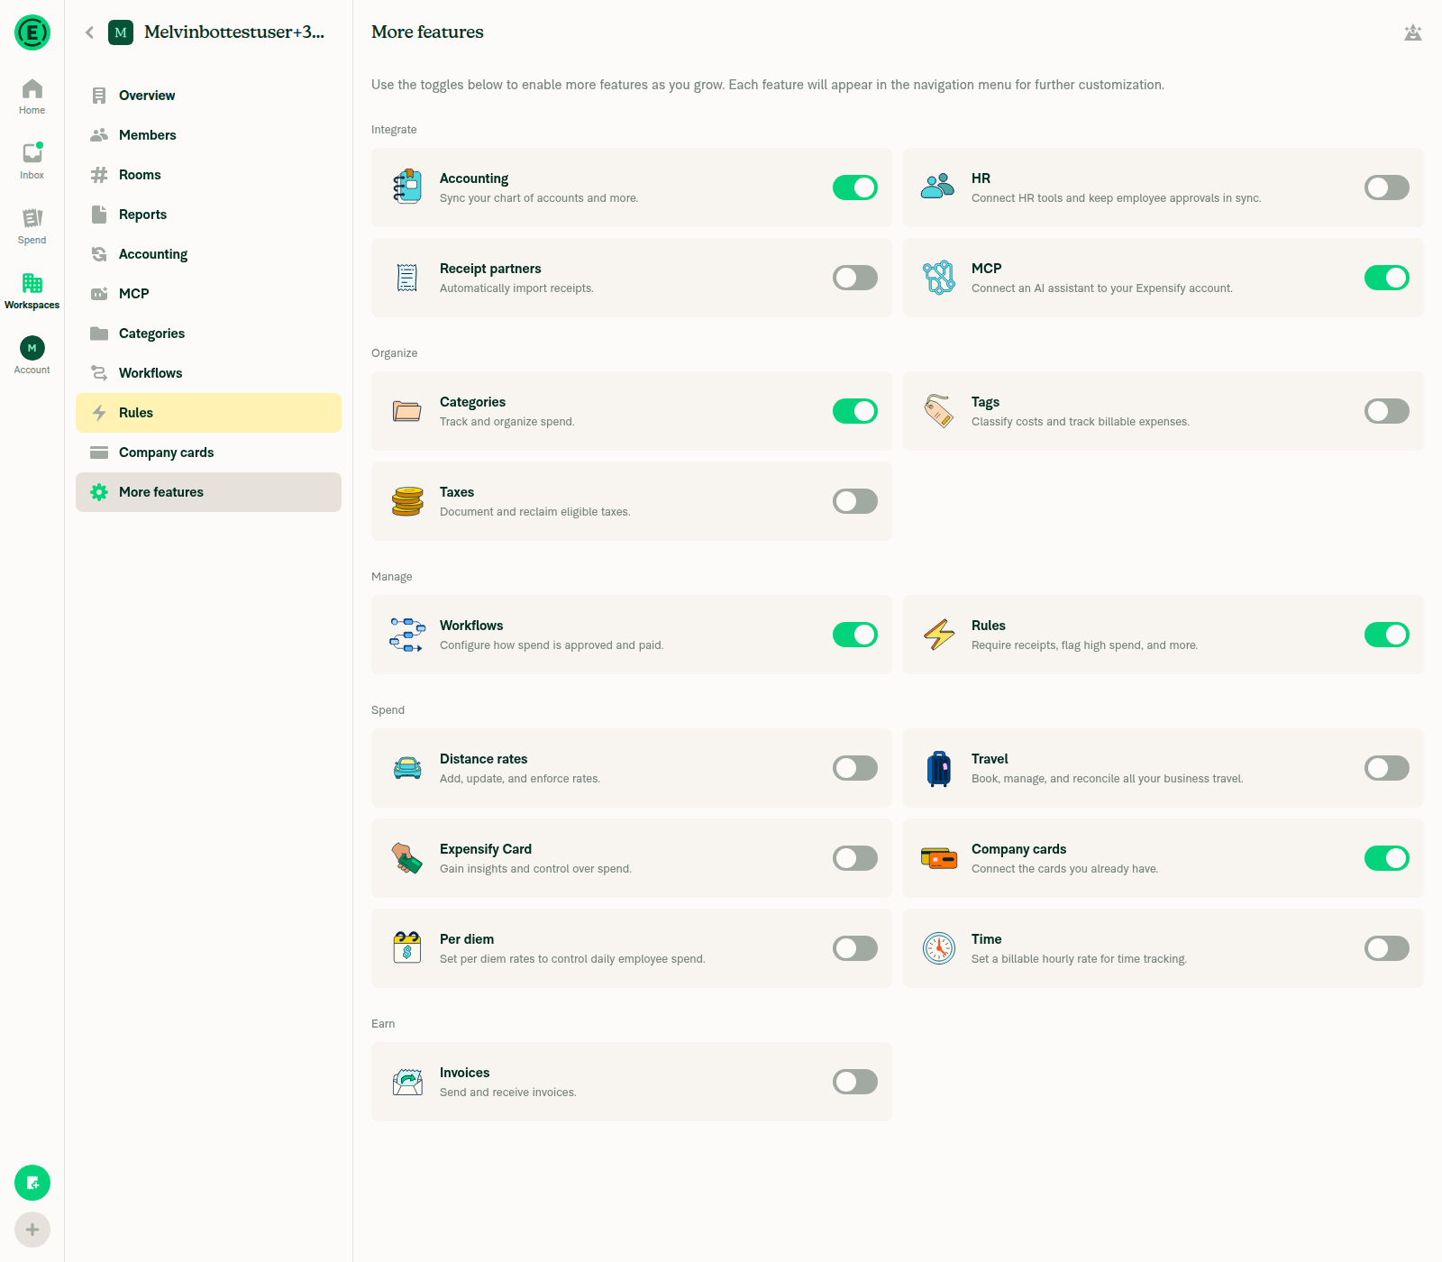Open Workflows in workspace sidebar
1442x1262 pixels.
click(x=208, y=373)
